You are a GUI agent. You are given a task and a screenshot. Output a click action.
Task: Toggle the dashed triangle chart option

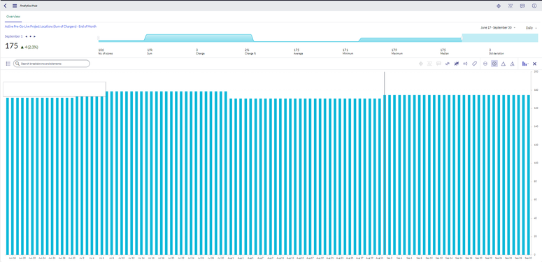click(x=512, y=64)
